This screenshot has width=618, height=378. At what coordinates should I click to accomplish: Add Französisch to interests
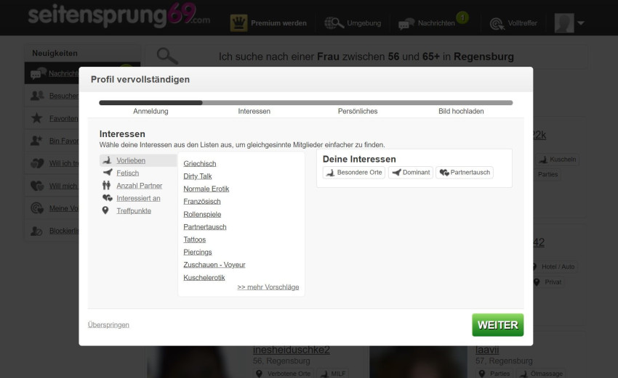202,202
